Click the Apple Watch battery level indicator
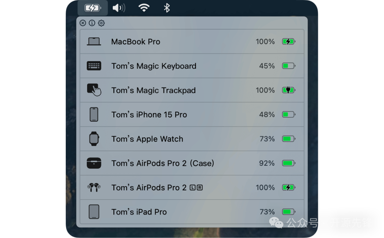The height and width of the screenshot is (238, 384). (288, 139)
